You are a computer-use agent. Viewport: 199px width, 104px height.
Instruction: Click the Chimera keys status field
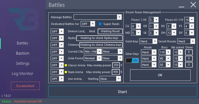click(x=101, y=45)
